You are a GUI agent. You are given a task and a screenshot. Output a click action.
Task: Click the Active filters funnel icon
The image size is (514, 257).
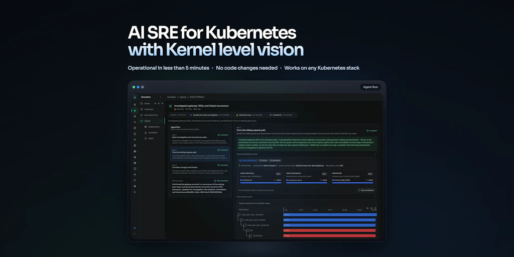coord(239,166)
